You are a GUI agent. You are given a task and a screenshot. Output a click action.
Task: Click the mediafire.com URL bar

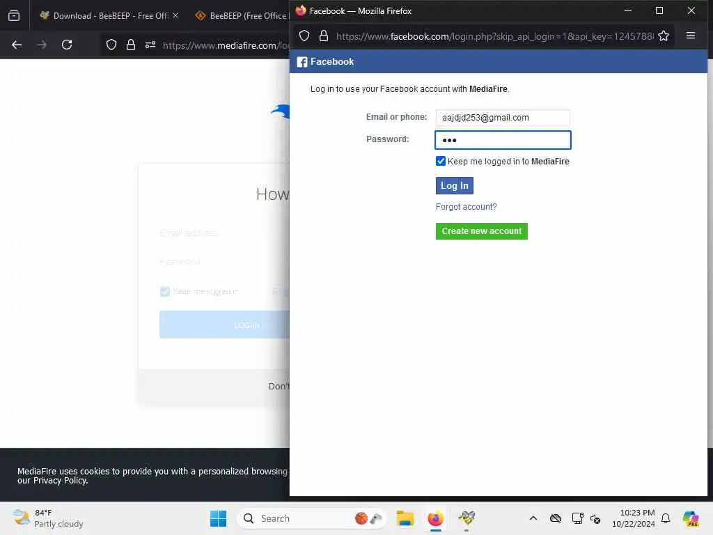[226, 45]
